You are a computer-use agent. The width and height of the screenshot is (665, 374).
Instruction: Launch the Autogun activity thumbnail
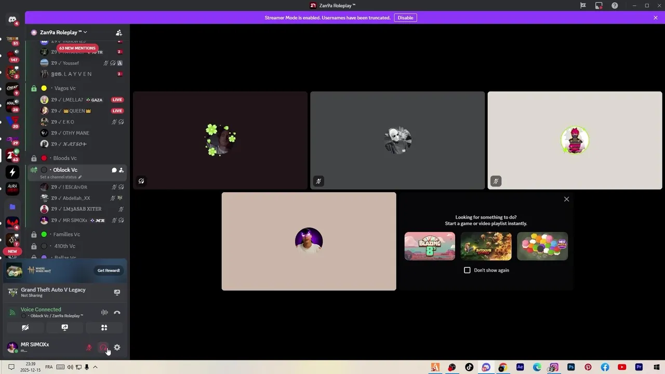point(486,246)
